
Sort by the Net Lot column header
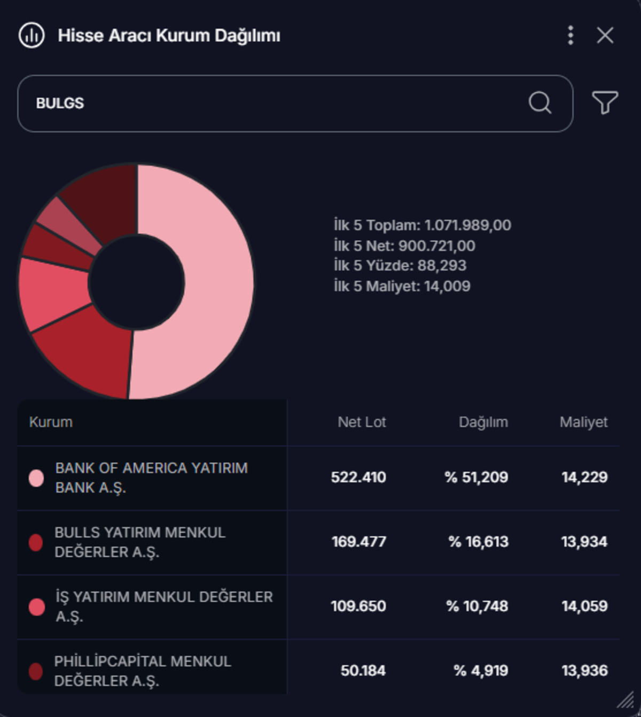point(362,422)
